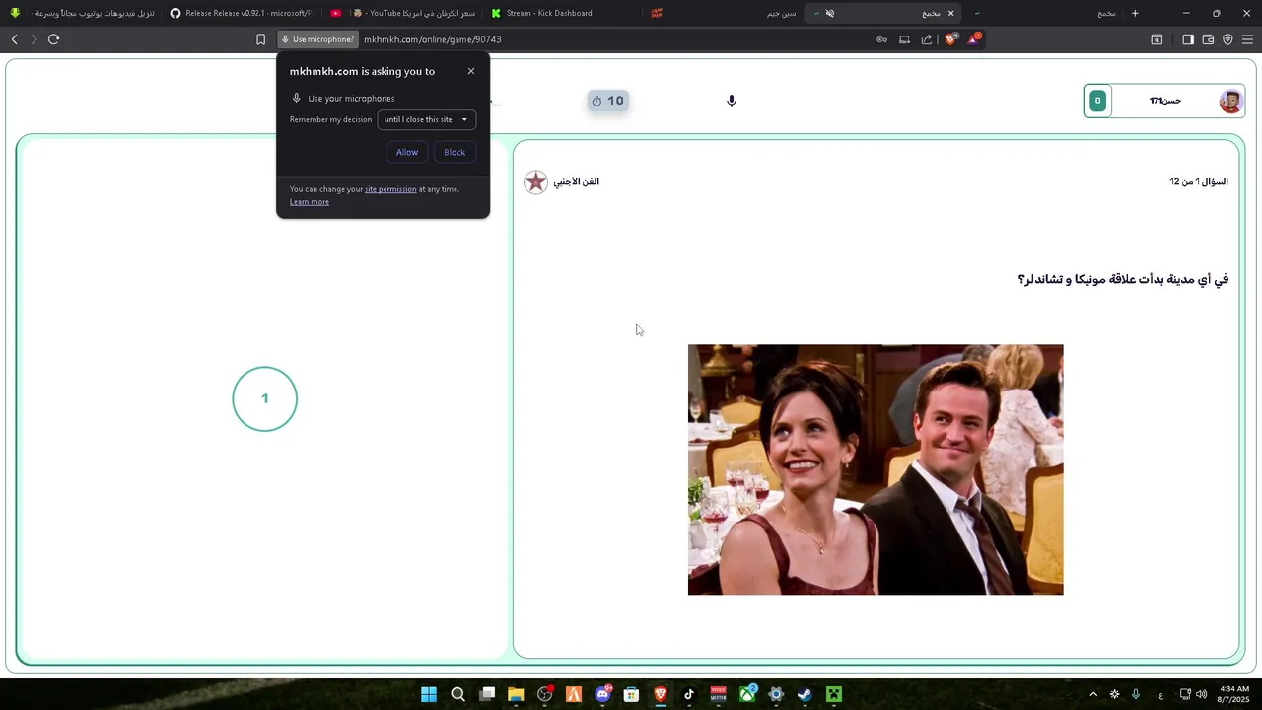Open Xbox app from the taskbar
1262x710 pixels.
tap(747, 694)
